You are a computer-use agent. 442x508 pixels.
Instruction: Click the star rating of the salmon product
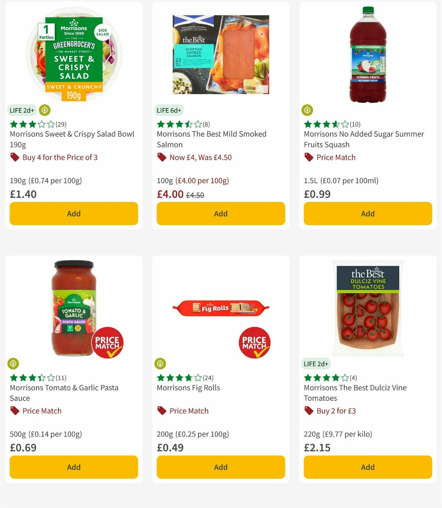pos(178,125)
